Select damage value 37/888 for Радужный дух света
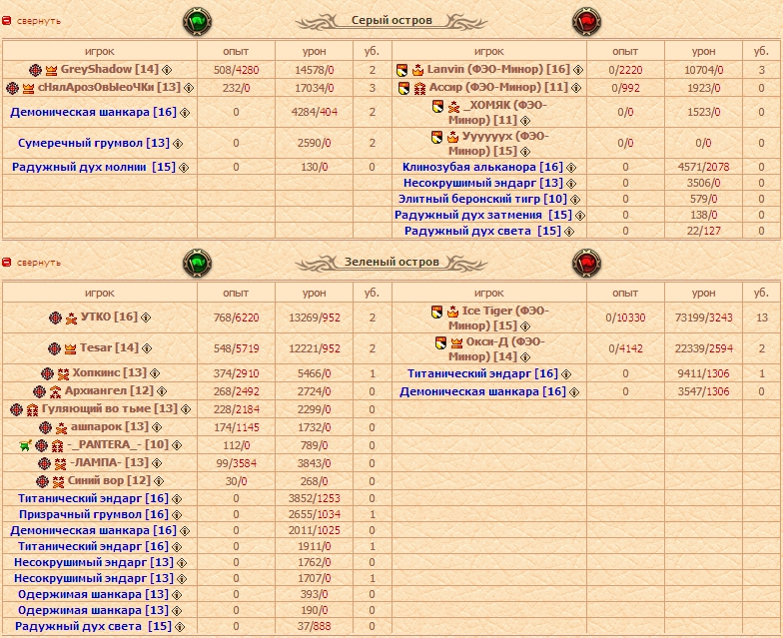783x638 pixels. 314,626
